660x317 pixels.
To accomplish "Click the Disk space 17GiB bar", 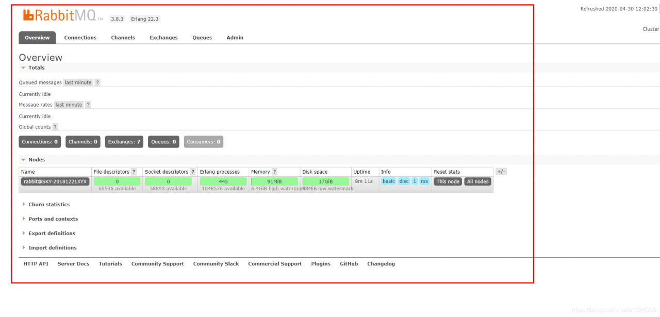I will pos(326,181).
